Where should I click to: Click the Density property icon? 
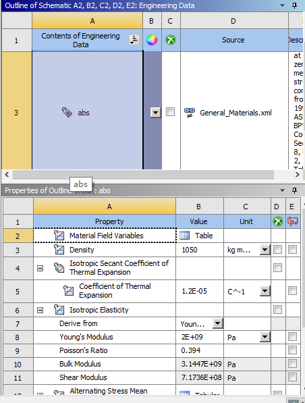click(59, 250)
